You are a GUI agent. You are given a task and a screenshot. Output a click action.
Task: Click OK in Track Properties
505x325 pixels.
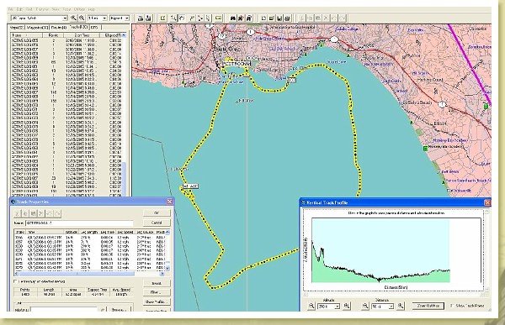[x=157, y=212]
